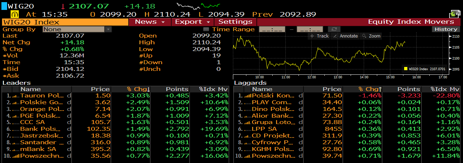The width and height of the screenshot is (463, 163).
Task: Select Polskie Go row in Leaders
Action: [115, 102]
